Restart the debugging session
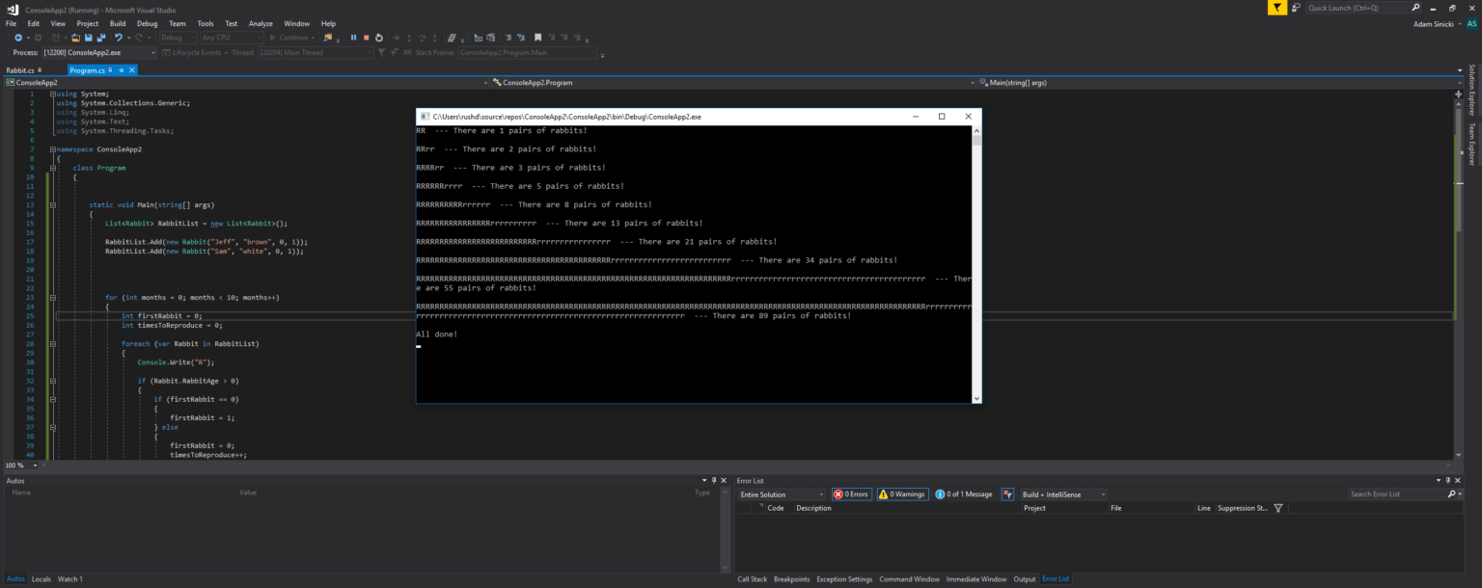 click(x=379, y=38)
